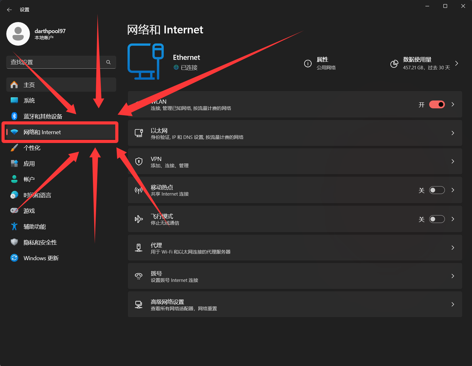Expand 代理 row using right chevron
472x366 pixels.
tap(452, 248)
